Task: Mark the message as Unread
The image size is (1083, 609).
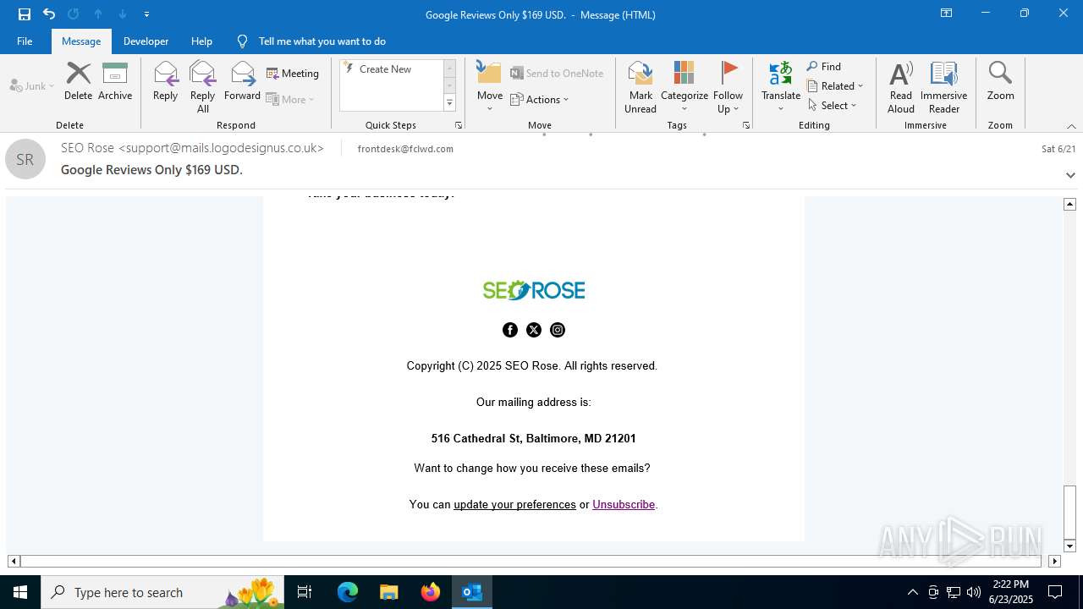Action: [x=640, y=87]
